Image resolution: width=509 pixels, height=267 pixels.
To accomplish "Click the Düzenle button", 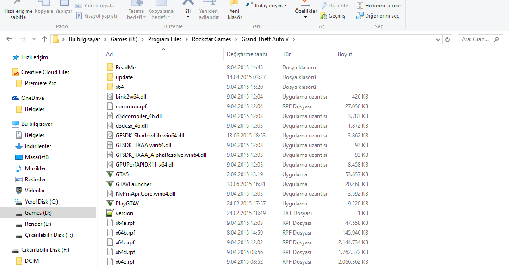I will pos(334,6).
